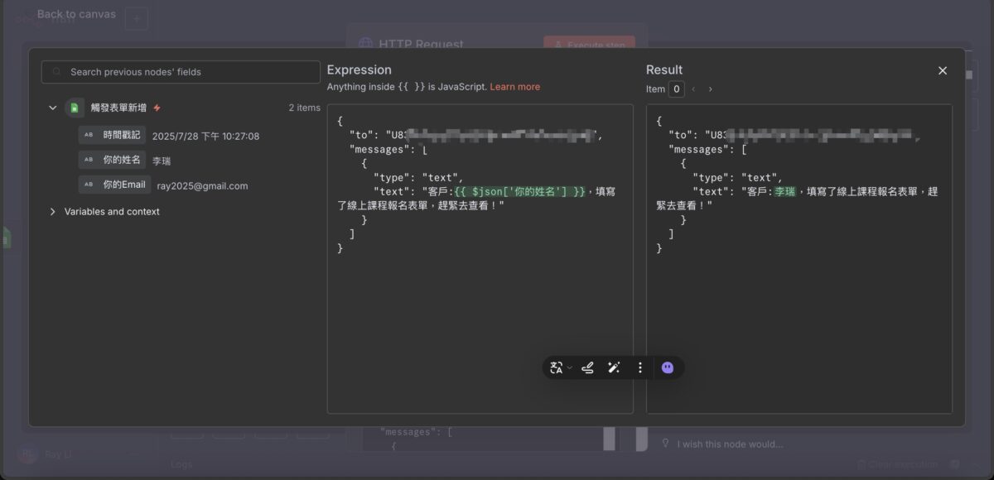Select the 時間戳記 field pill
Image resolution: width=994 pixels, height=480 pixels.
point(113,135)
